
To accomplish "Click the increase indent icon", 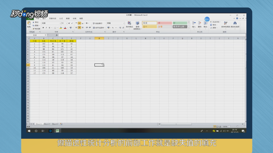I will pyautogui.click(x=90, y=27).
